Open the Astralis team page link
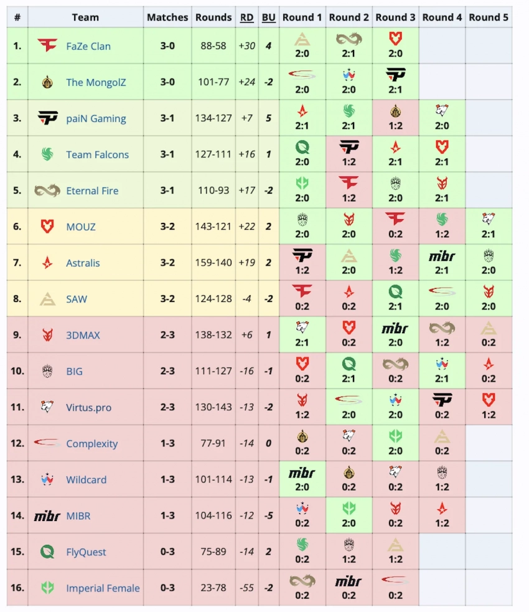Viewport: 529px width, 612px height. (x=83, y=263)
